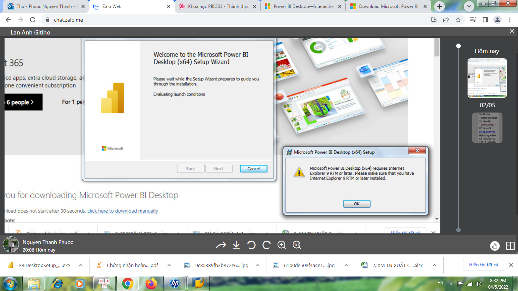Open a new Chrome tab
Image resolution: width=518 pixels, height=291 pixels.
440,6
